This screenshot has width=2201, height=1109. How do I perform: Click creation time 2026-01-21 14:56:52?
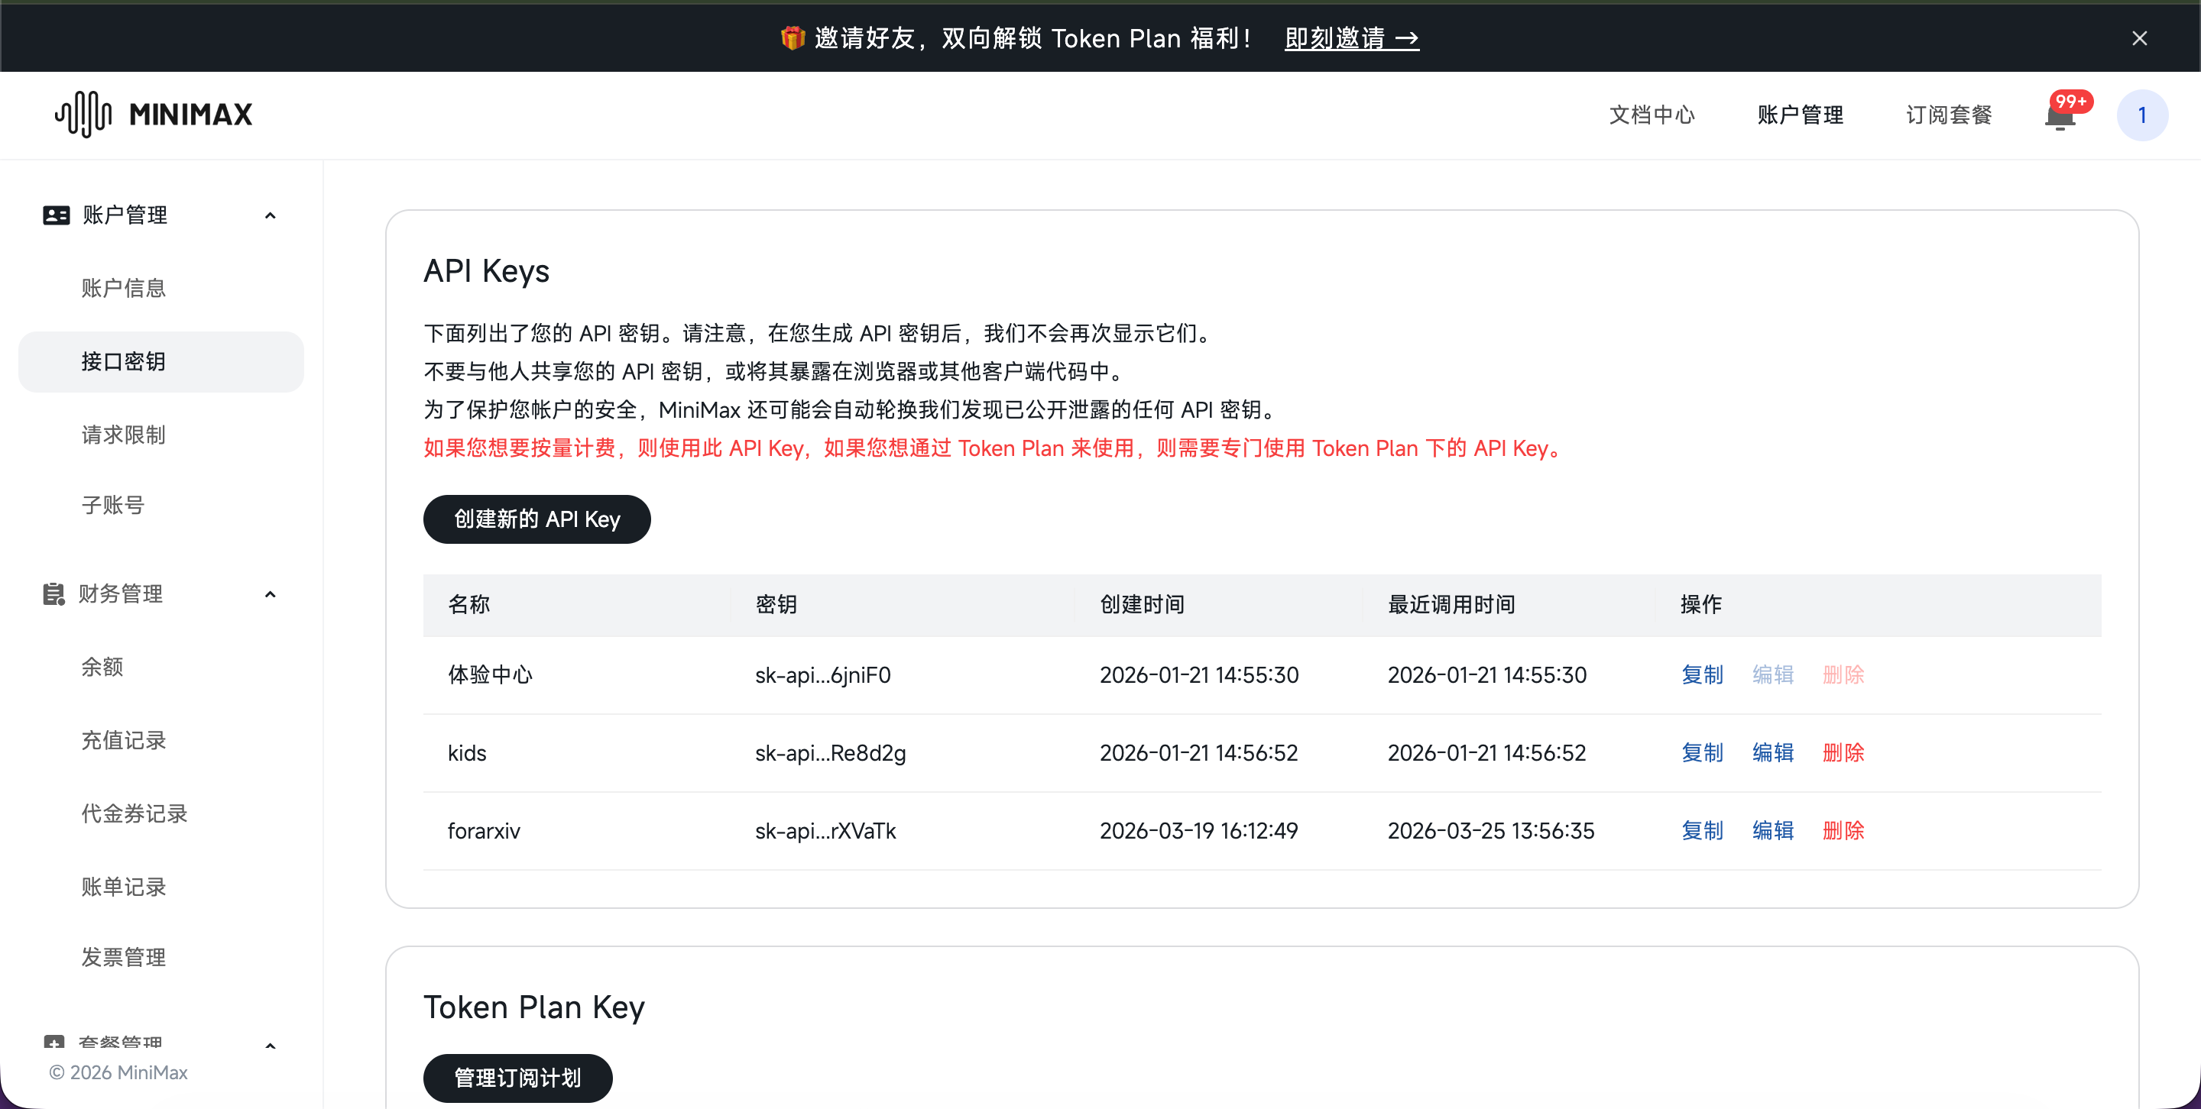(x=1199, y=753)
